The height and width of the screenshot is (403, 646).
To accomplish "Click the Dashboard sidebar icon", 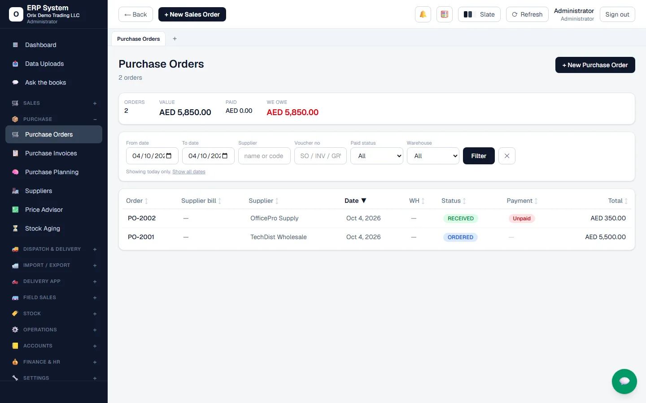I will pos(15,45).
